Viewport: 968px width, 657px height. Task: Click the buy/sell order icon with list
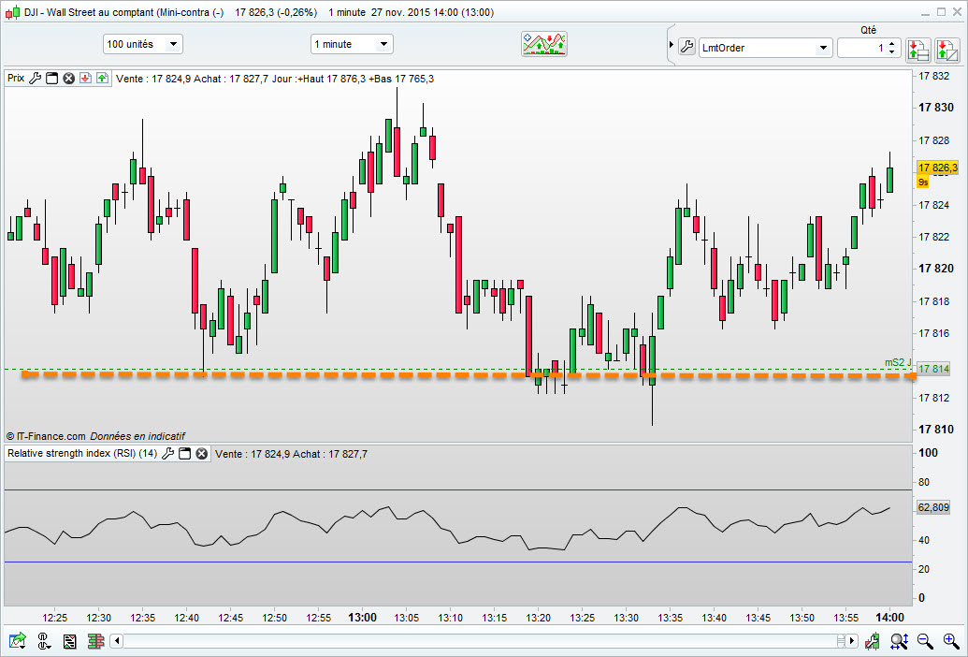[918, 50]
